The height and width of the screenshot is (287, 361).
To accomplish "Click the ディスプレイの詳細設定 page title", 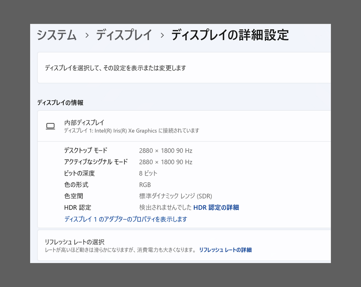I will (230, 35).
